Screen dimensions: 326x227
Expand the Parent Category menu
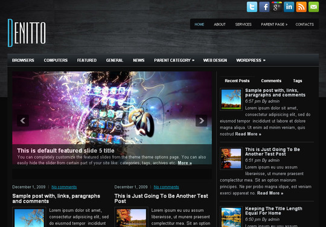click(174, 60)
